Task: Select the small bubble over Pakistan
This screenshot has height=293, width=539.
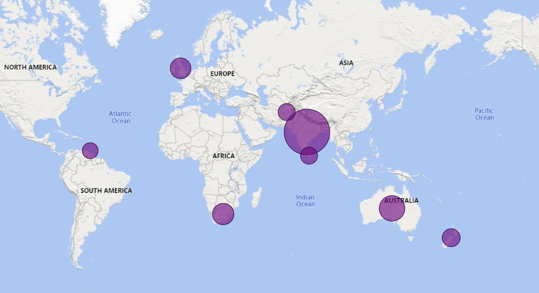Action: pos(286,112)
